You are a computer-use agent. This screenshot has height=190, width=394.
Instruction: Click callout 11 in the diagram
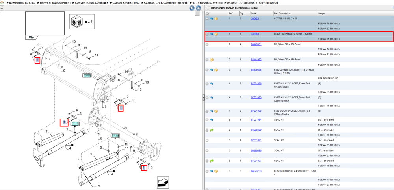126,148
